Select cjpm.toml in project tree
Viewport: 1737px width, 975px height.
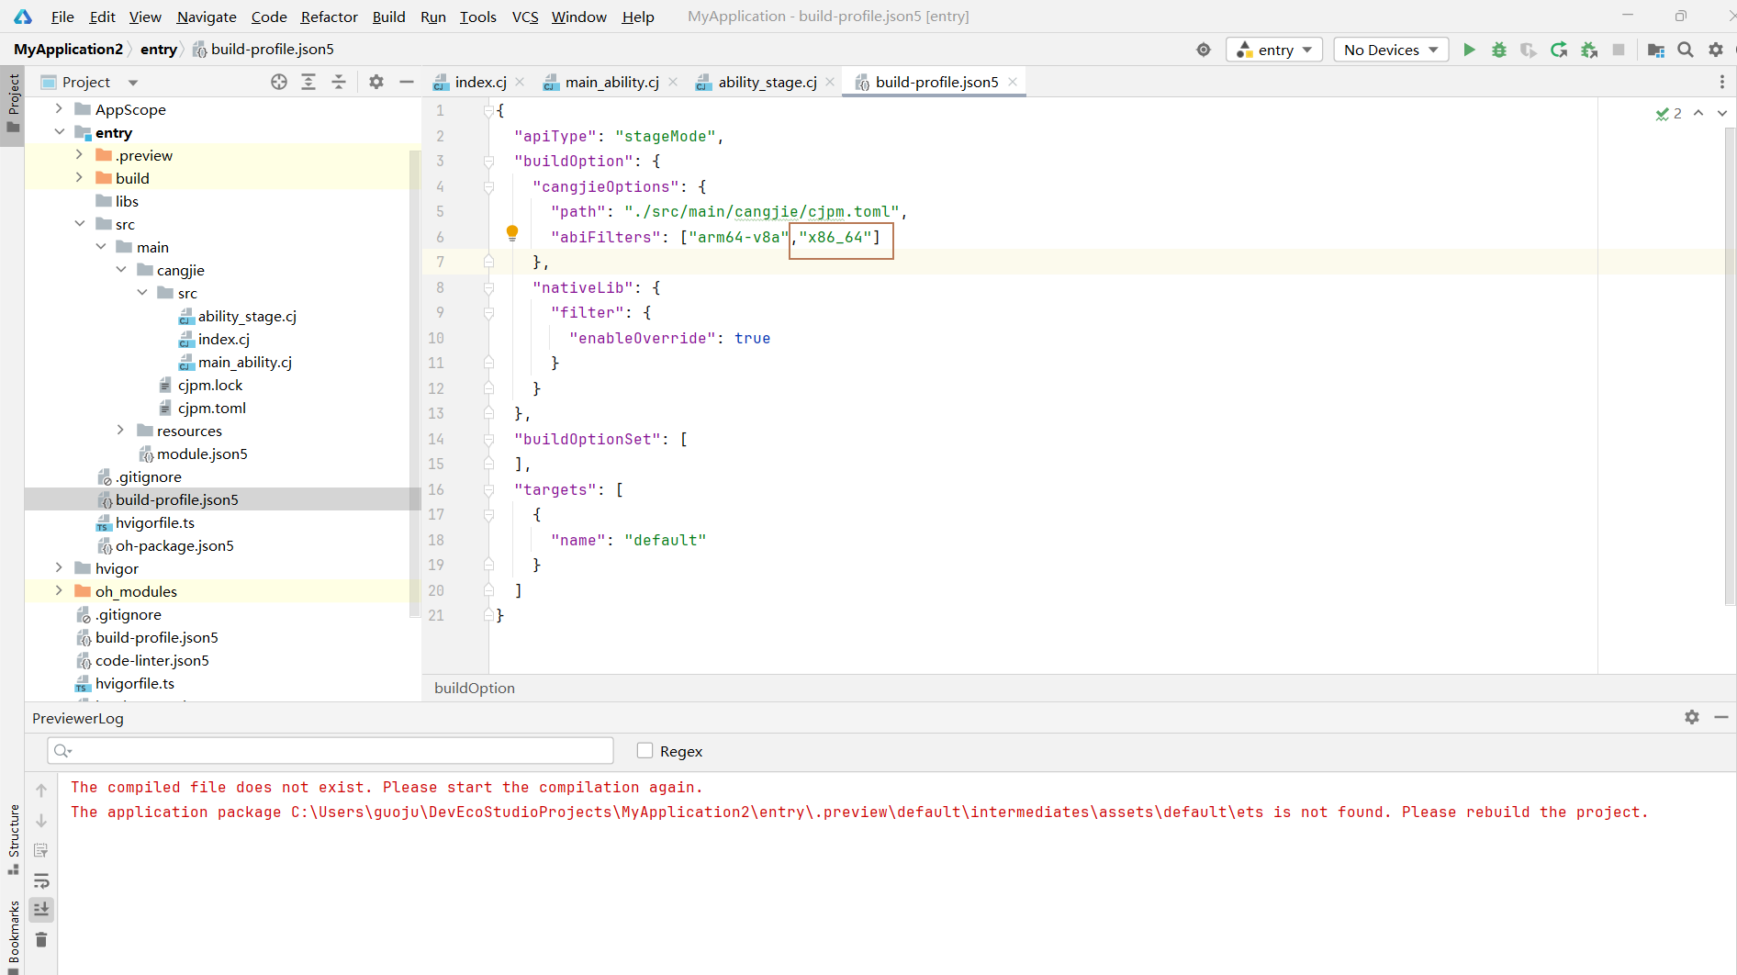coord(212,408)
